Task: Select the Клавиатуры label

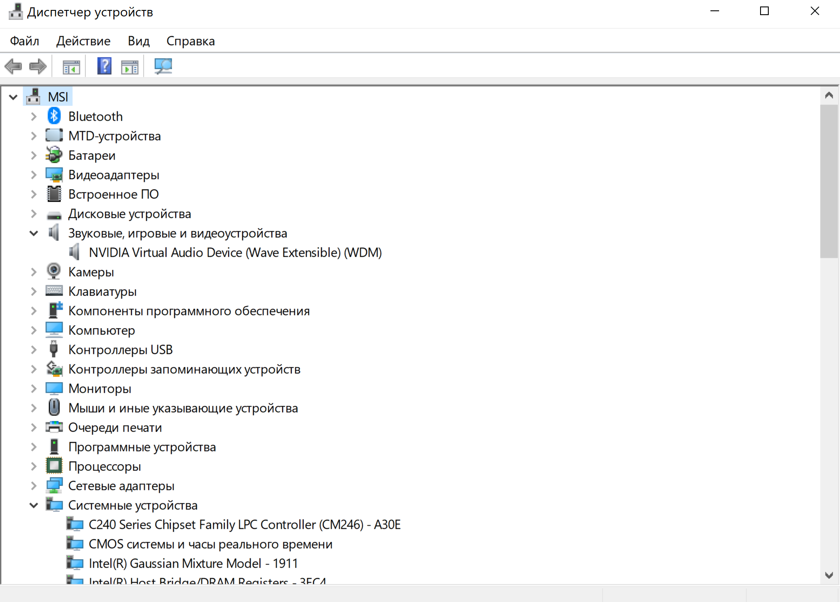Action: (x=102, y=291)
